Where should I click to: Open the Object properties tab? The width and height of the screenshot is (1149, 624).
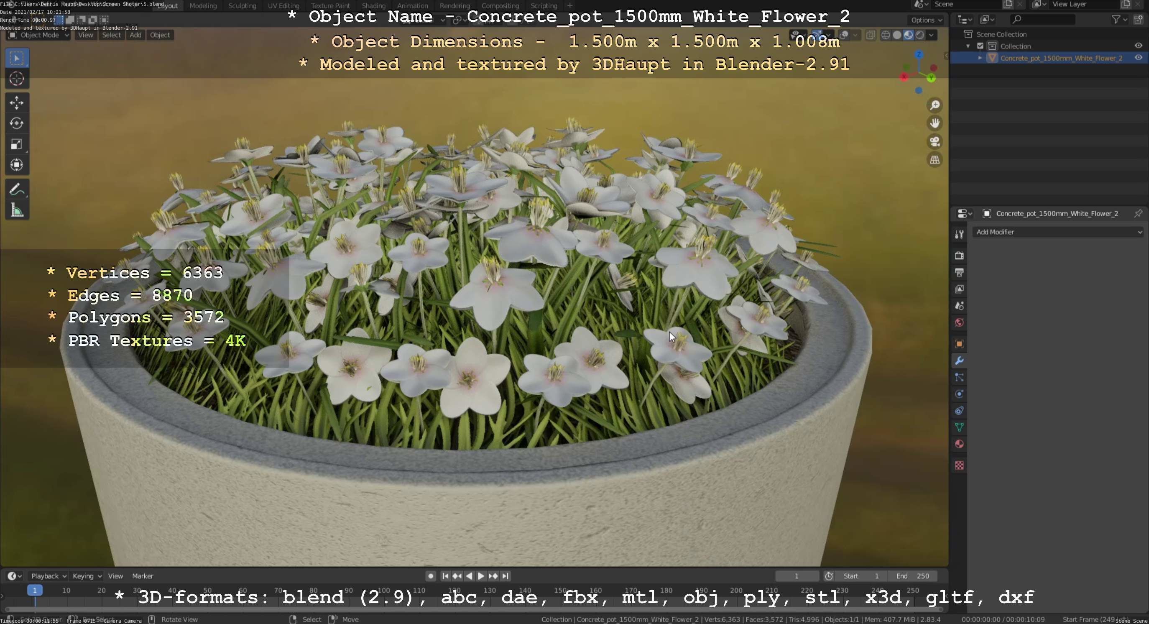[x=959, y=344]
